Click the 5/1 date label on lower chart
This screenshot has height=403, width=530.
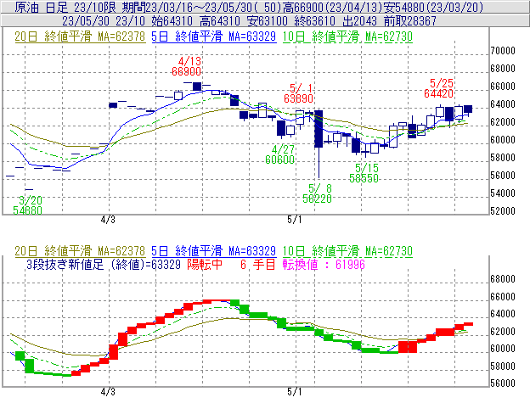tap(295, 392)
